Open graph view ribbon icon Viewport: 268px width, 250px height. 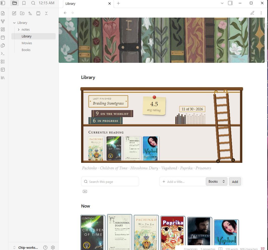click(3, 21)
